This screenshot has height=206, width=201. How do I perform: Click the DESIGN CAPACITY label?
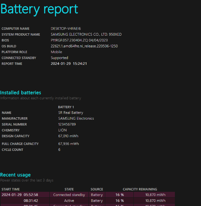[16, 136]
